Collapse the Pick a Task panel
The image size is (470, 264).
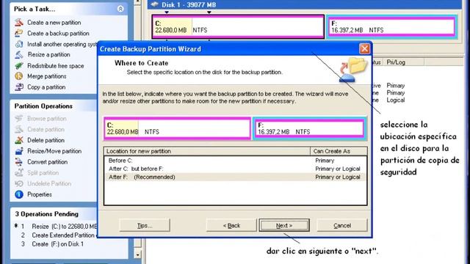pos(120,9)
